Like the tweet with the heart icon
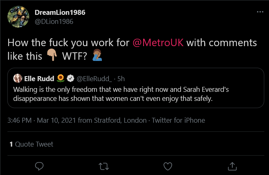Viewport: 269px width, 175px height. pyautogui.click(x=168, y=166)
